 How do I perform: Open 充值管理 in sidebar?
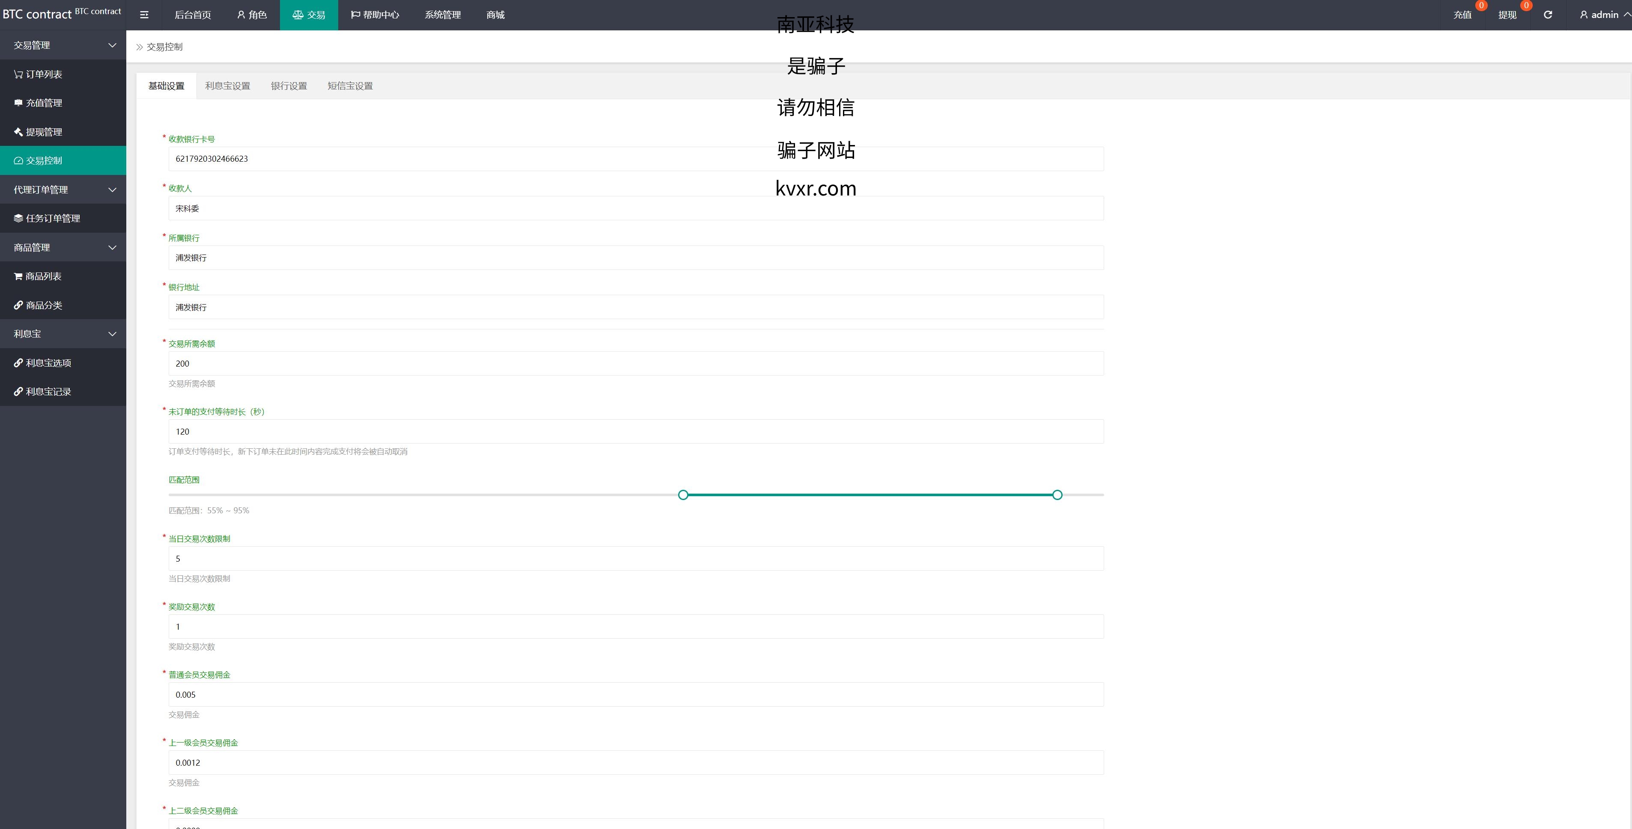click(x=63, y=103)
